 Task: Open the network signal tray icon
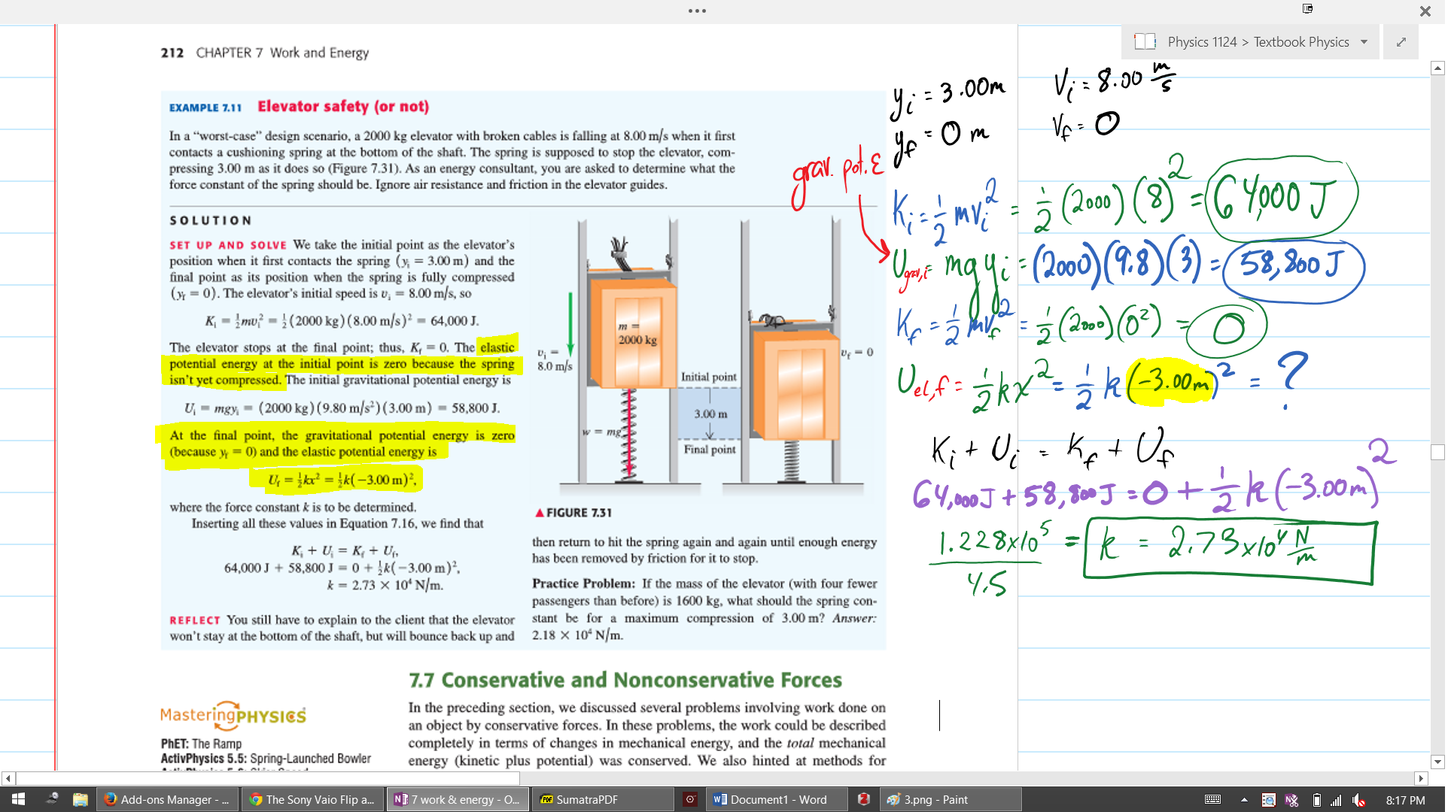[1337, 800]
